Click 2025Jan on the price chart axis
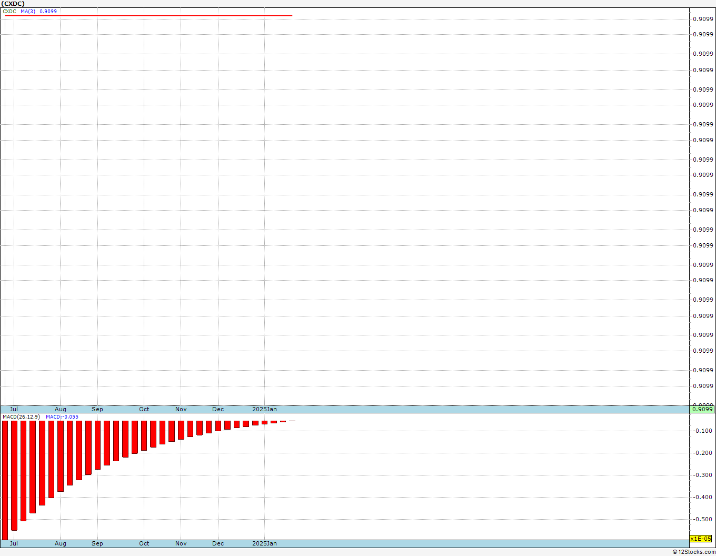 coord(265,409)
